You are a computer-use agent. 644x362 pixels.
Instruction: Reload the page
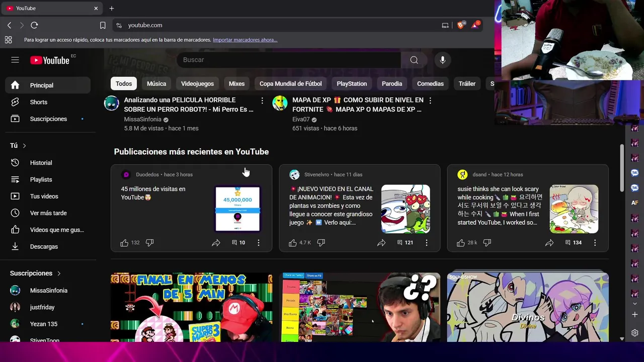point(34,25)
